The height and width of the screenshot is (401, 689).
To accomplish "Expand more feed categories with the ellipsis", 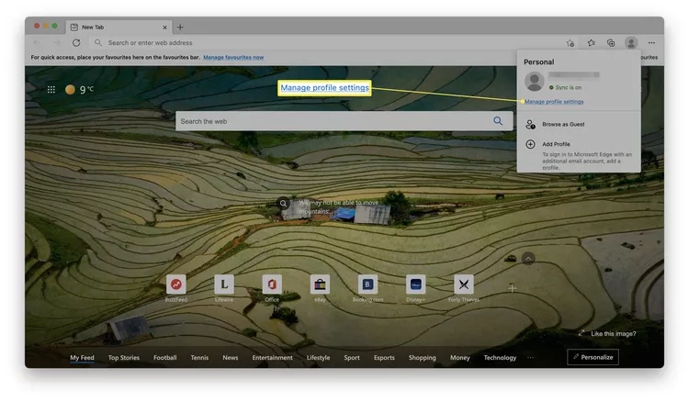I will [530, 358].
